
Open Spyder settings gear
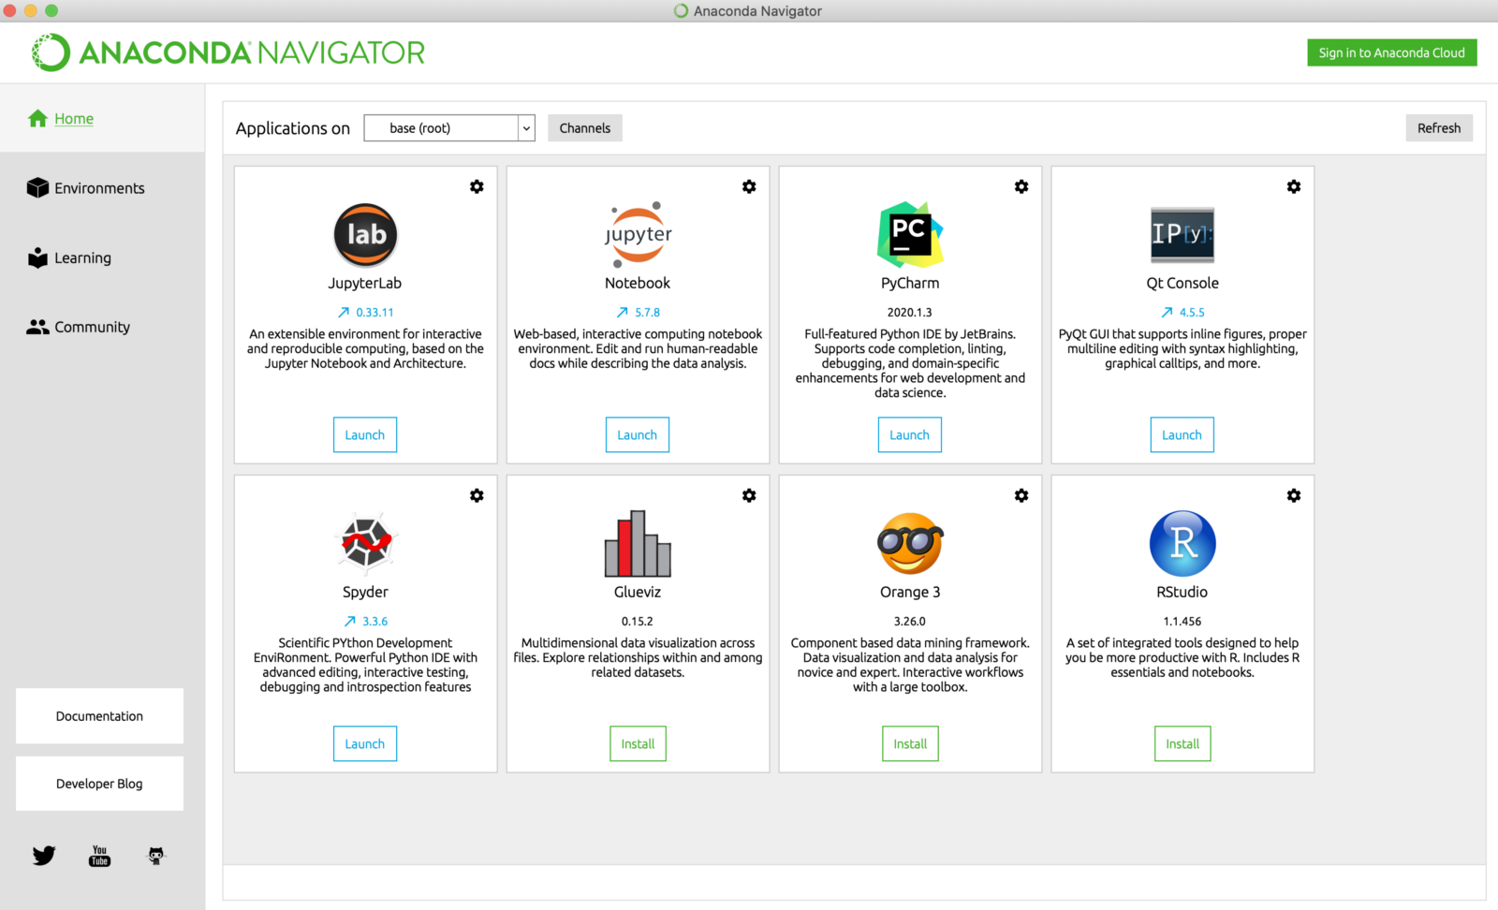(477, 495)
